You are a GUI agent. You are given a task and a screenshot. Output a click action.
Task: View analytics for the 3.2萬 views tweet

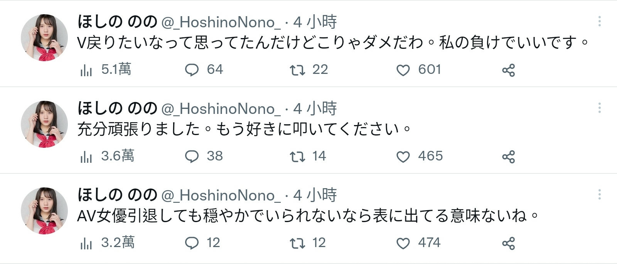(x=86, y=244)
